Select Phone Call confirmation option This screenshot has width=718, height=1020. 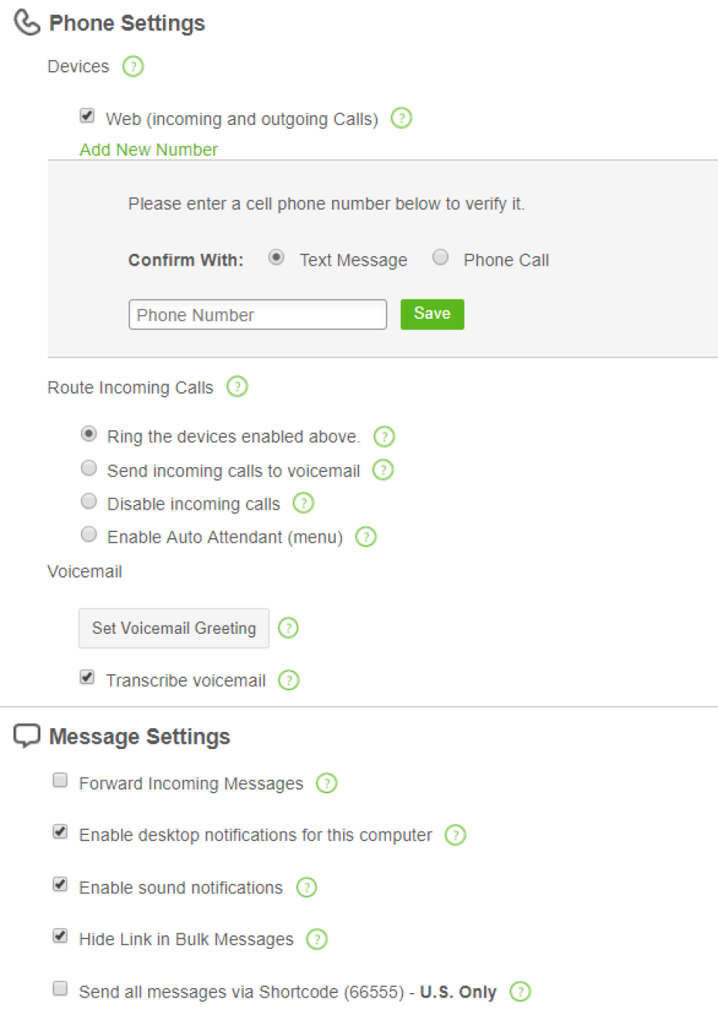441,257
